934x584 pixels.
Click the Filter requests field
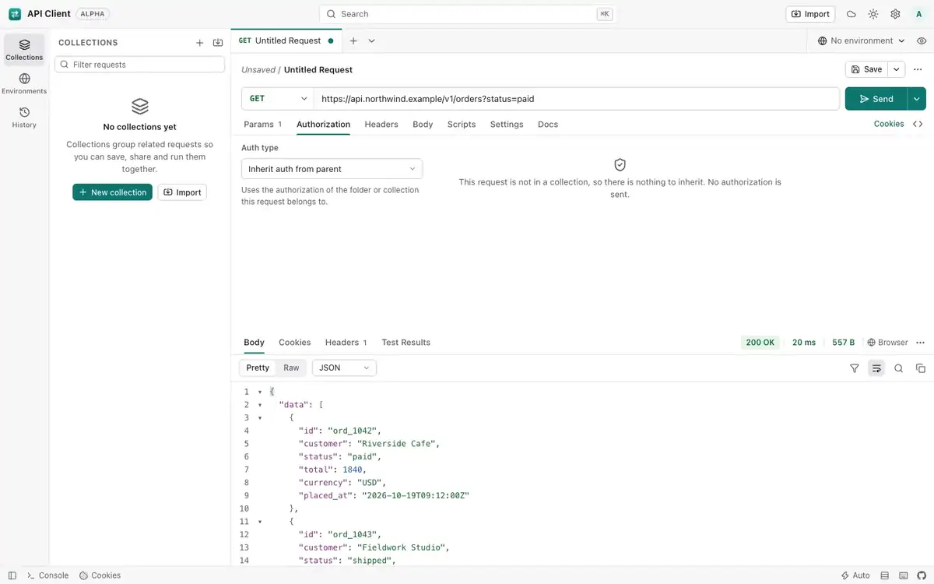pyautogui.click(x=140, y=65)
